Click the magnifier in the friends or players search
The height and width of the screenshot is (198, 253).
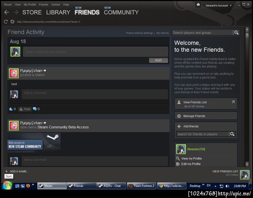pyautogui.click(x=232, y=134)
